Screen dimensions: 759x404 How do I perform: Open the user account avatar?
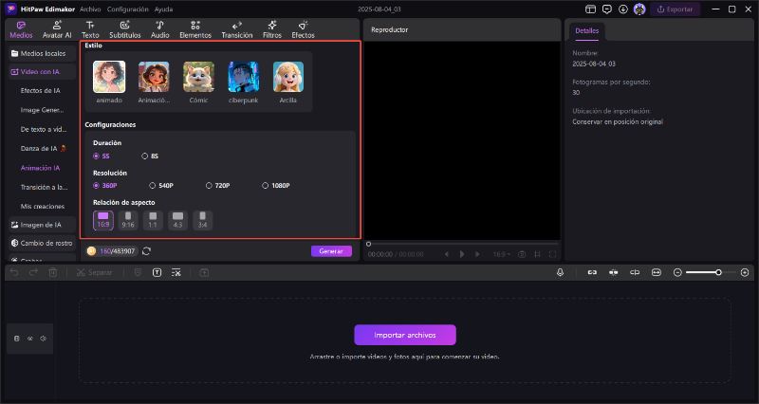point(639,9)
